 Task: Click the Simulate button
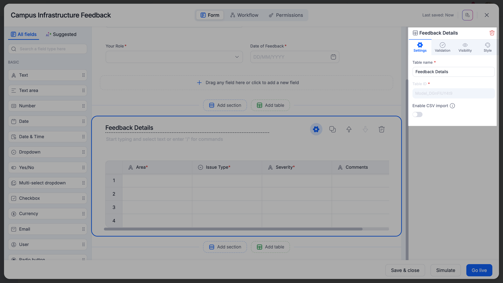click(x=445, y=270)
